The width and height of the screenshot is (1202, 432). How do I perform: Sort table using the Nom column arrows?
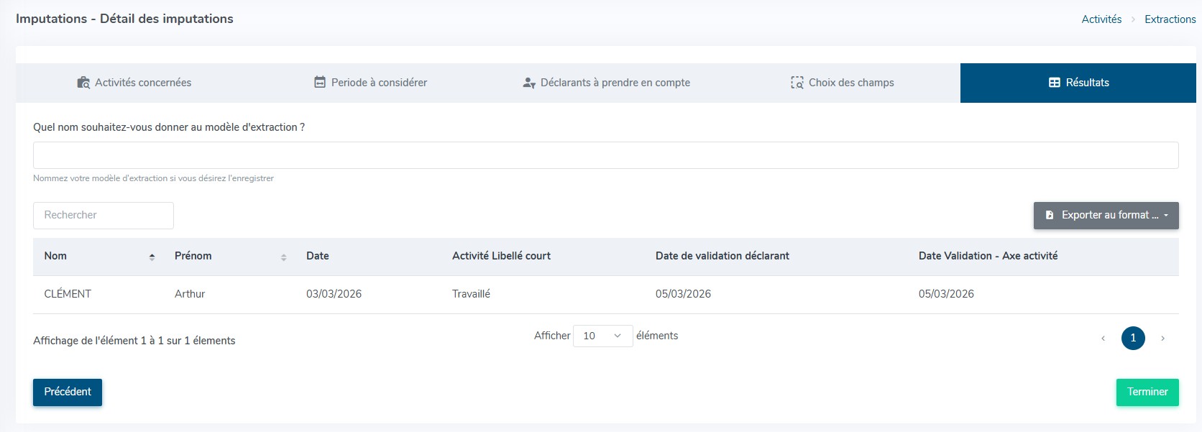point(152,257)
